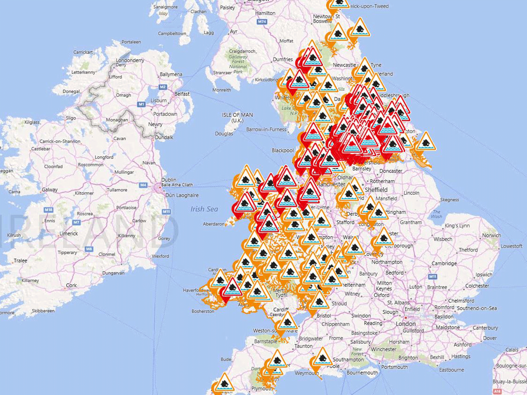
Task: Click the London city label
Action: (x=406, y=324)
